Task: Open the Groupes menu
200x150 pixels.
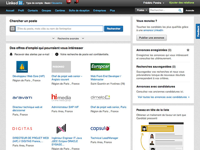Action: [46, 11]
